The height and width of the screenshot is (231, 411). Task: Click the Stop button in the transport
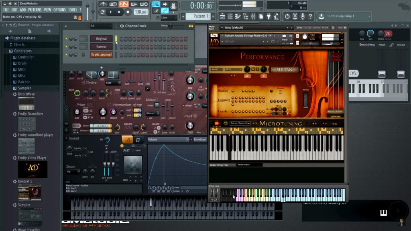click(x=119, y=12)
